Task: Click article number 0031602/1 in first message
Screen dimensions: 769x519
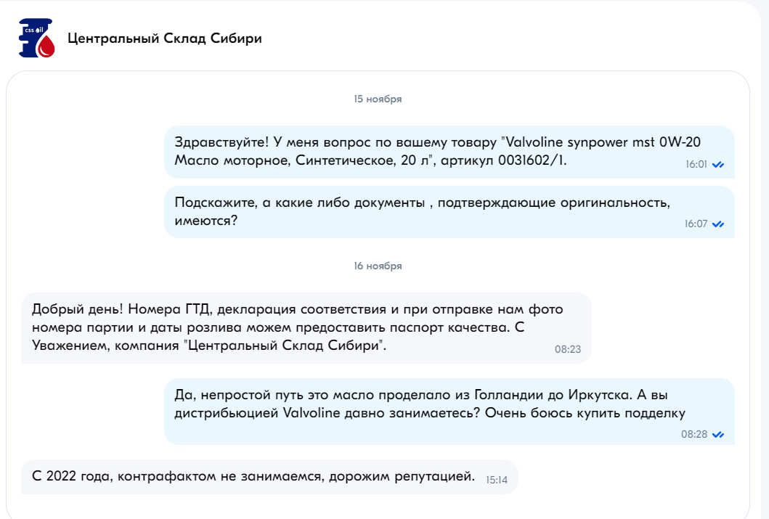Action: coord(532,160)
